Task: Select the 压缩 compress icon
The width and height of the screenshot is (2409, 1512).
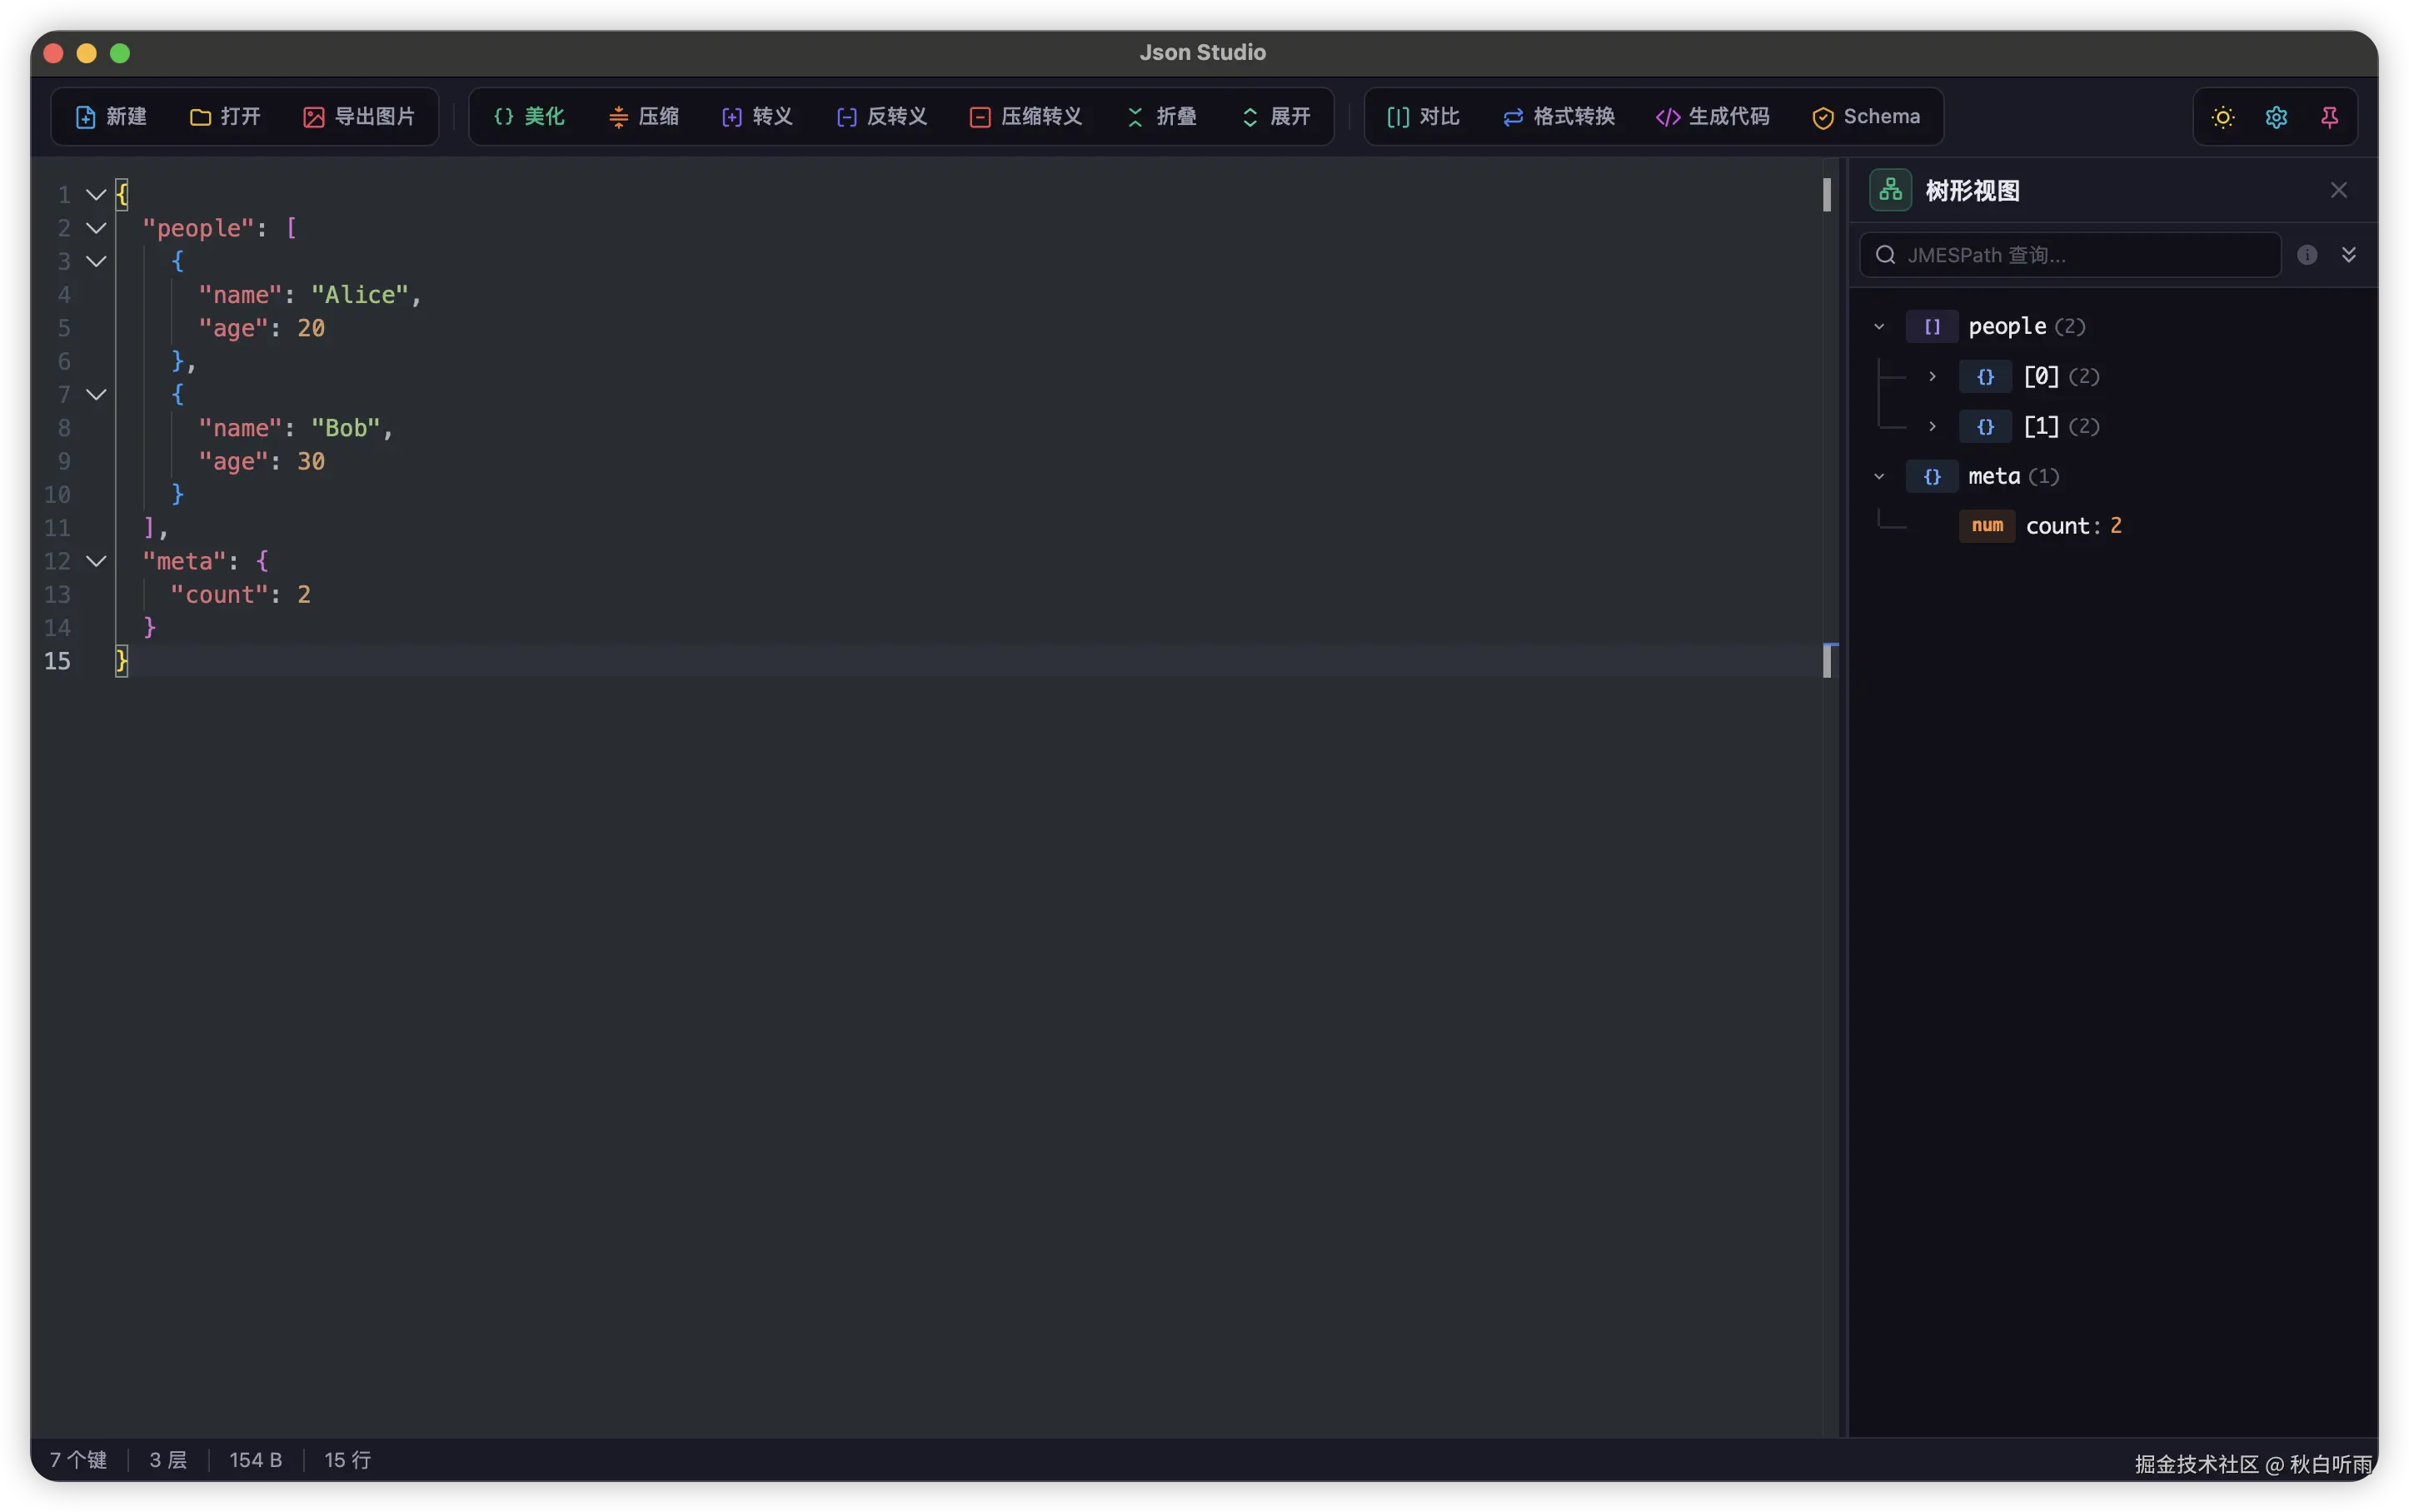Action: (x=644, y=116)
